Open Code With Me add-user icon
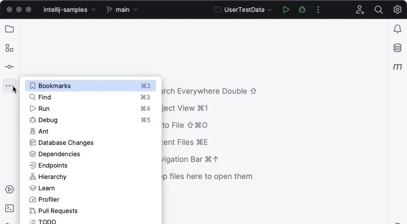The image size is (407, 224). 360,9
